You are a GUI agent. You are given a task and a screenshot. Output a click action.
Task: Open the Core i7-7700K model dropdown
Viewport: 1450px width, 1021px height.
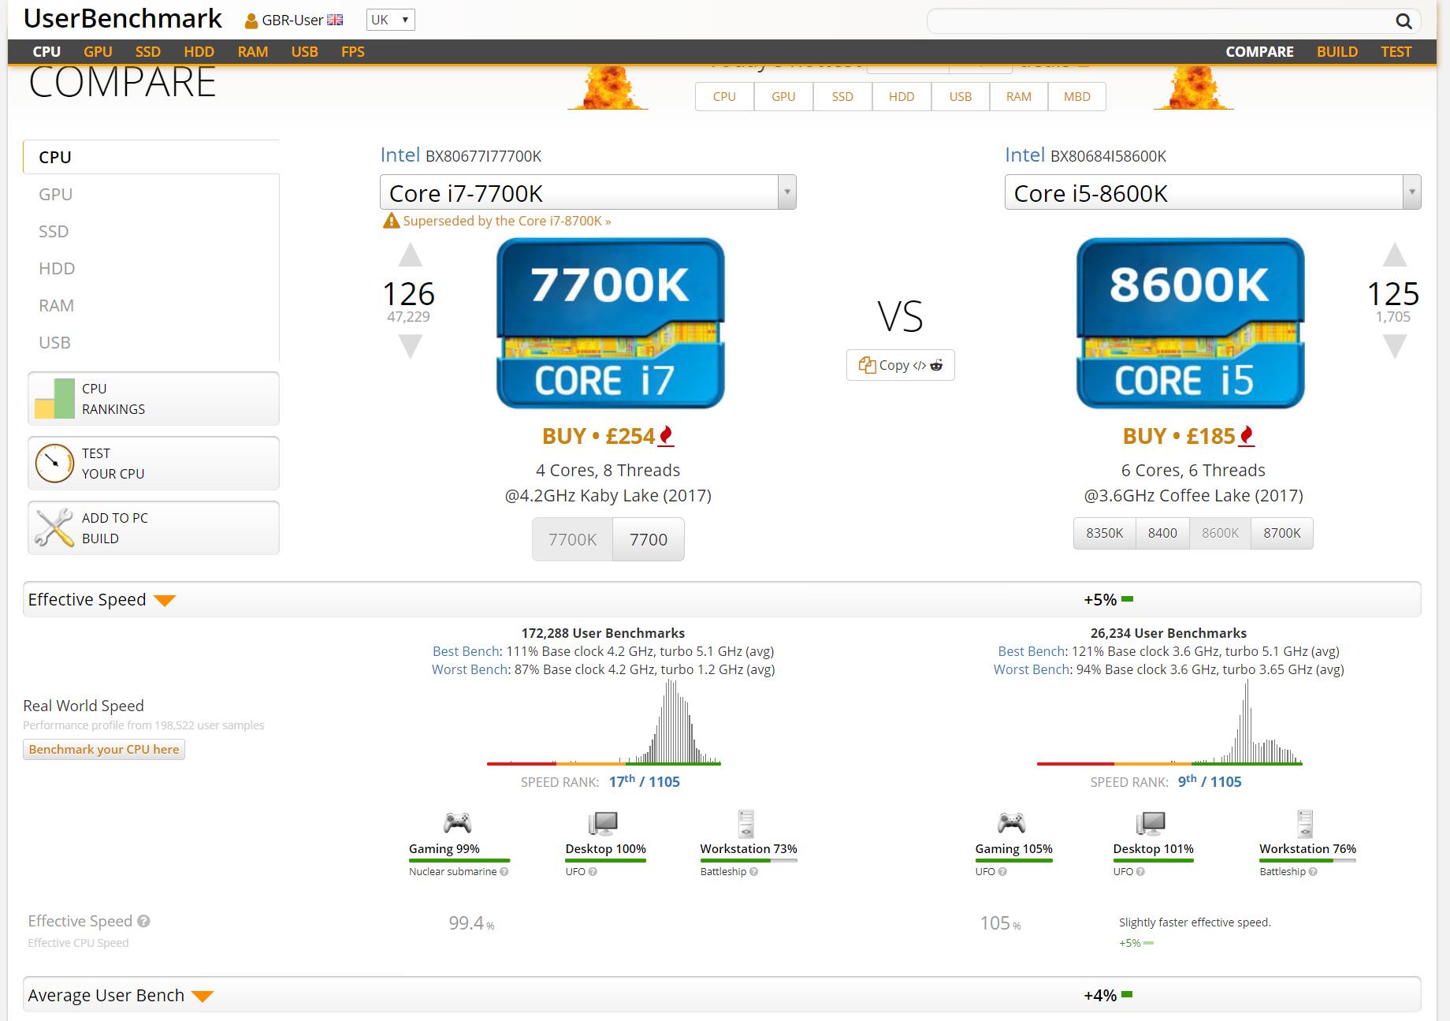tap(588, 192)
